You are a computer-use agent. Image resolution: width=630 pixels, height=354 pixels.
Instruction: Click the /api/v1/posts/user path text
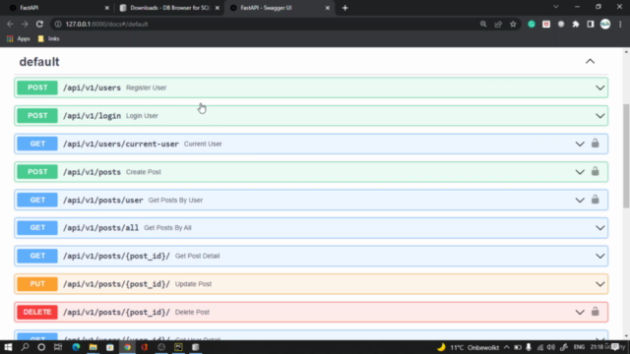coord(102,200)
